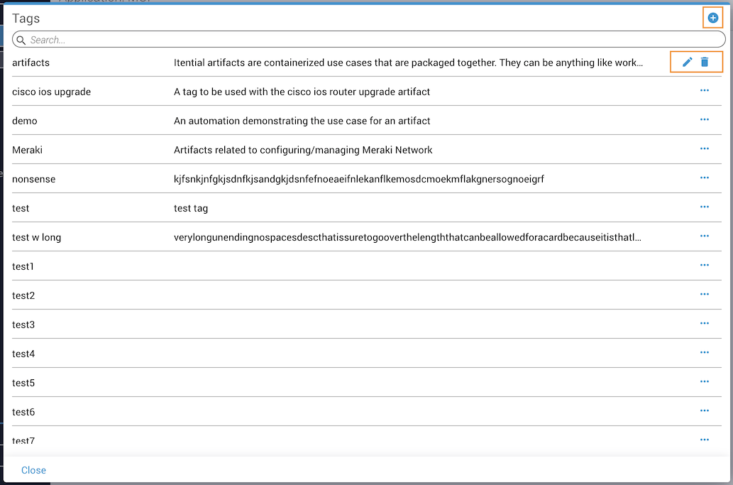Select the test6 tag name
Screen dimensions: 733x485
[x=23, y=412]
